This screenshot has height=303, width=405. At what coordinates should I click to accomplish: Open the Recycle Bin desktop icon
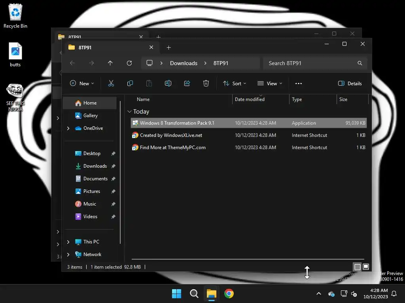pos(15,16)
